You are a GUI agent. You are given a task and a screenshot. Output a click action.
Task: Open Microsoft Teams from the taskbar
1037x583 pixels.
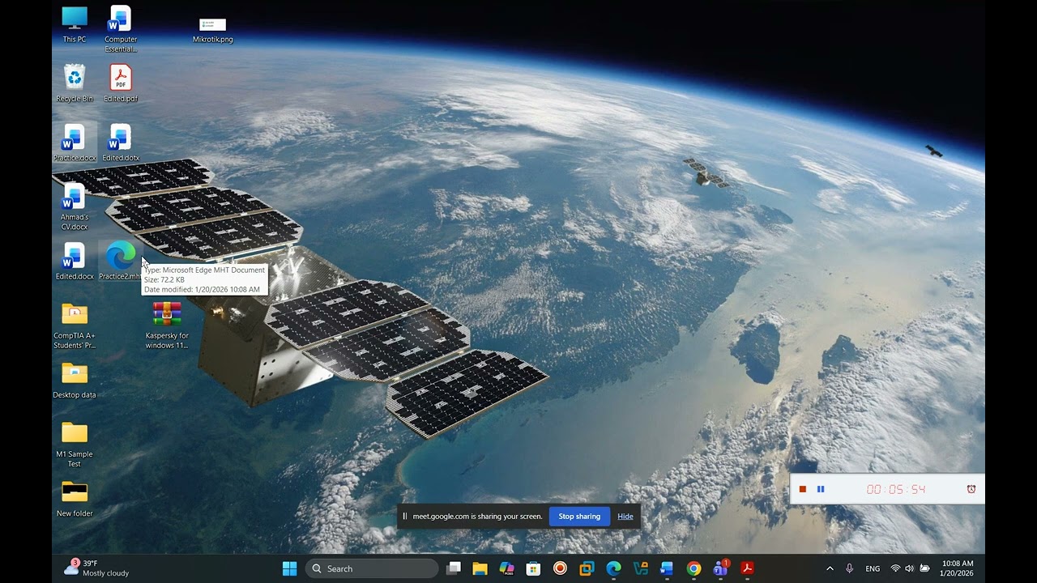(x=720, y=568)
